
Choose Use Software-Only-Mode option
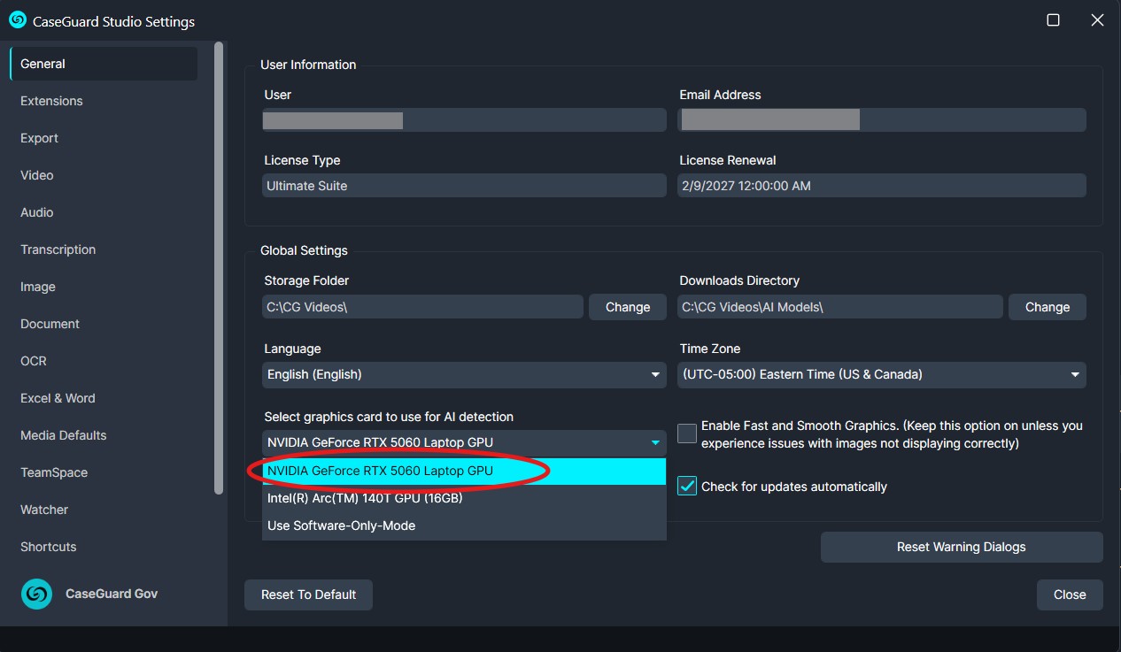[464, 525]
